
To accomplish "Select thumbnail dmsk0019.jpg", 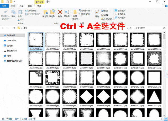I will pos(53,78).
